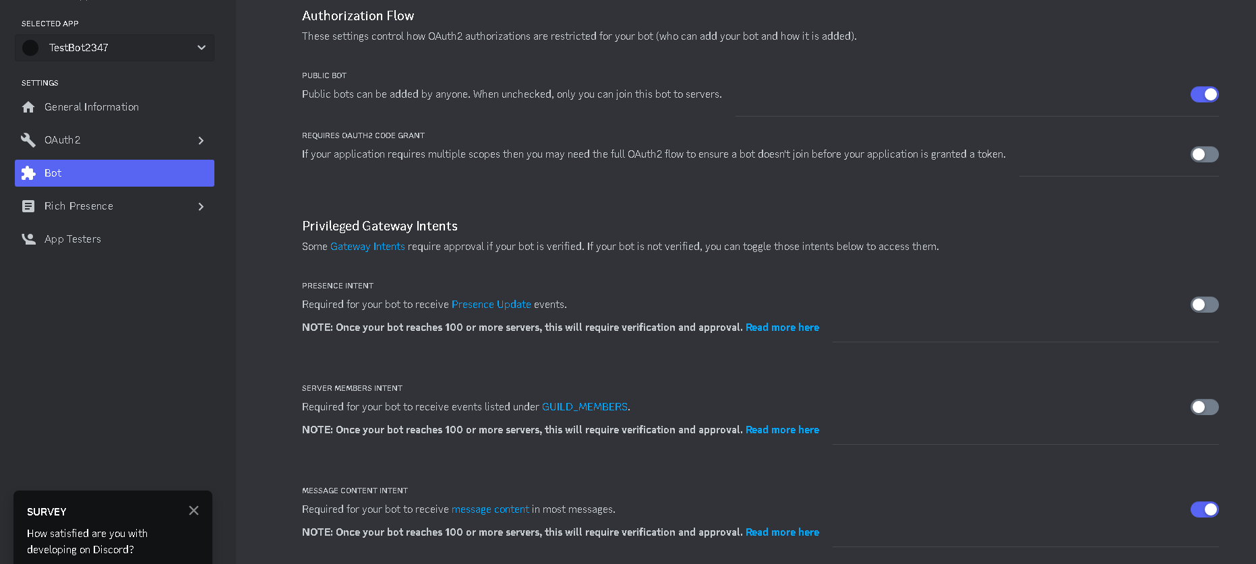The height and width of the screenshot is (564, 1256).
Task: Select the General Information home icon
Action: [28, 106]
